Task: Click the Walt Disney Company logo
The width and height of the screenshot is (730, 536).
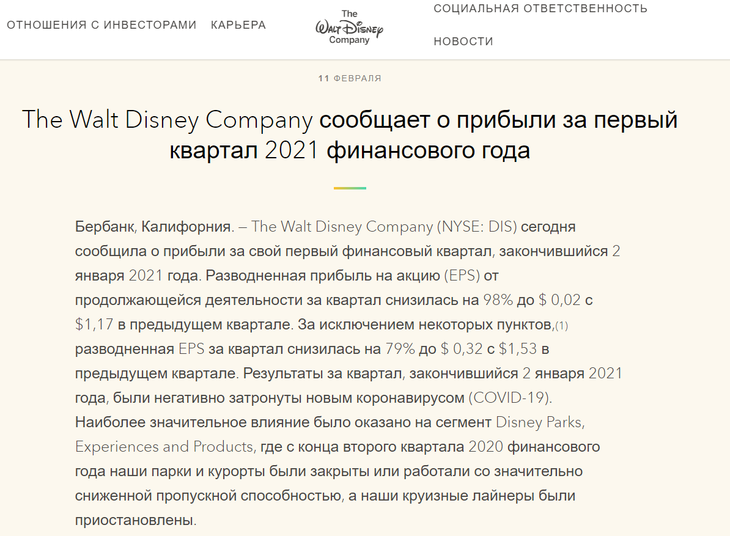Action: (349, 28)
